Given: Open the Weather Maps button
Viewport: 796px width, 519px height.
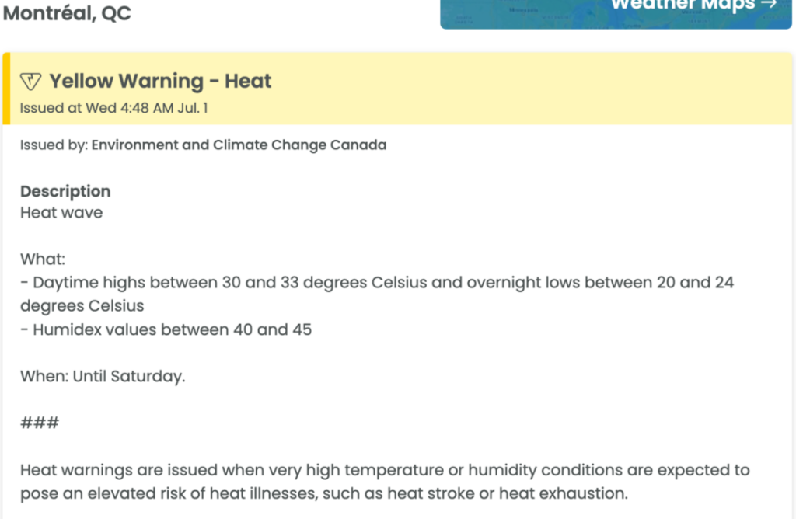Looking at the screenshot, I should point(616,14).
